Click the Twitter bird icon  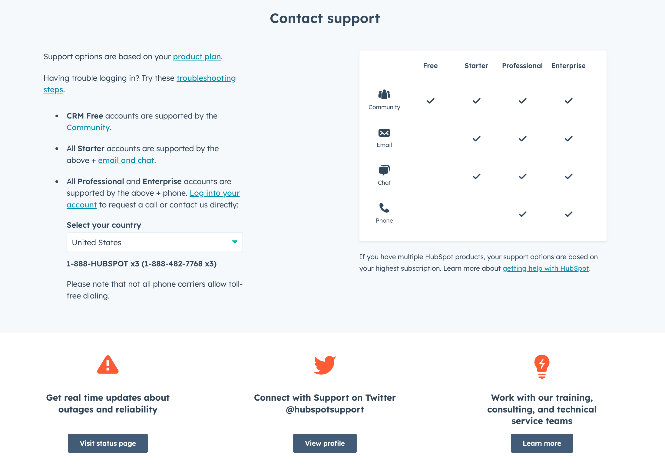[x=325, y=365]
